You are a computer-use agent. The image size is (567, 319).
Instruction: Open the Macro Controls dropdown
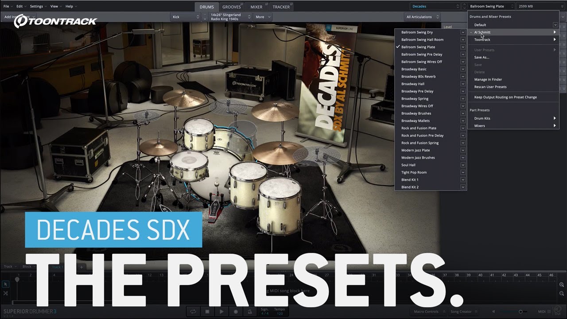(x=428, y=311)
